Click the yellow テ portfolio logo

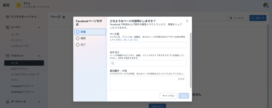[x=19, y=5]
